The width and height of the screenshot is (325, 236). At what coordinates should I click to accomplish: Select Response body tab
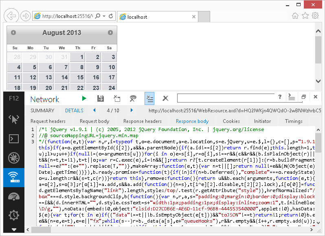(192, 121)
